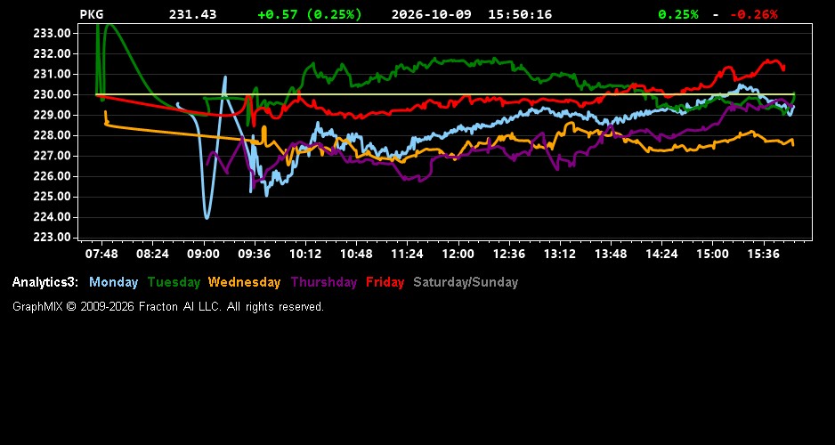Click the 10:48 time axis label
This screenshot has height=445, width=835.
click(356, 254)
